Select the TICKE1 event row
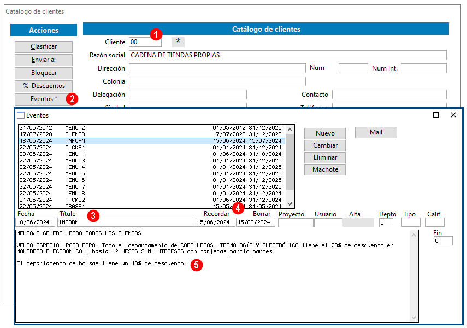 click(152, 148)
